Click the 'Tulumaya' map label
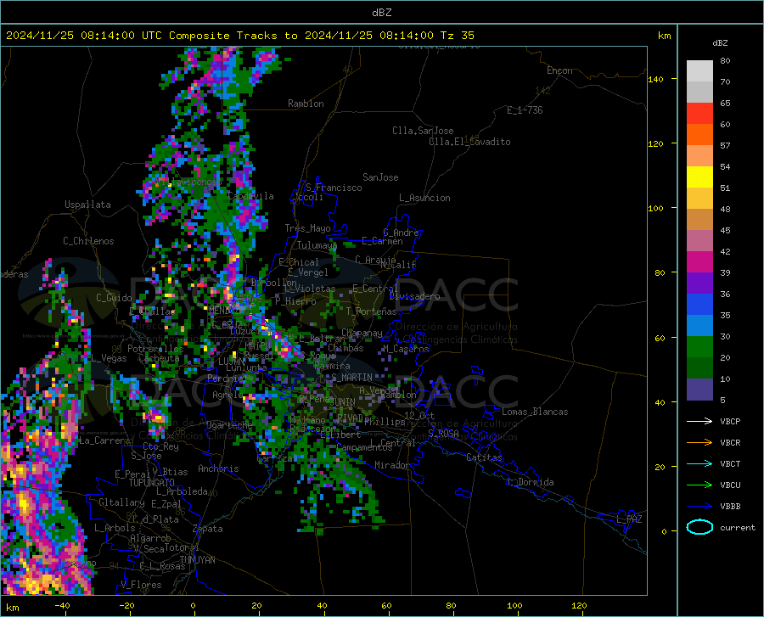Screen dimensions: 764x617 (317, 245)
